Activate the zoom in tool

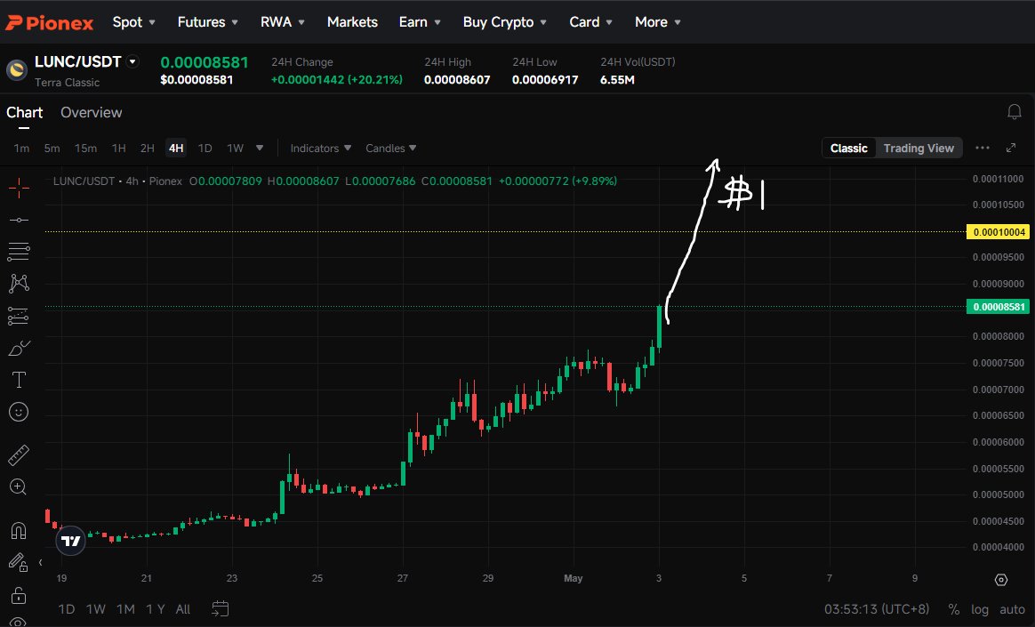tap(19, 487)
